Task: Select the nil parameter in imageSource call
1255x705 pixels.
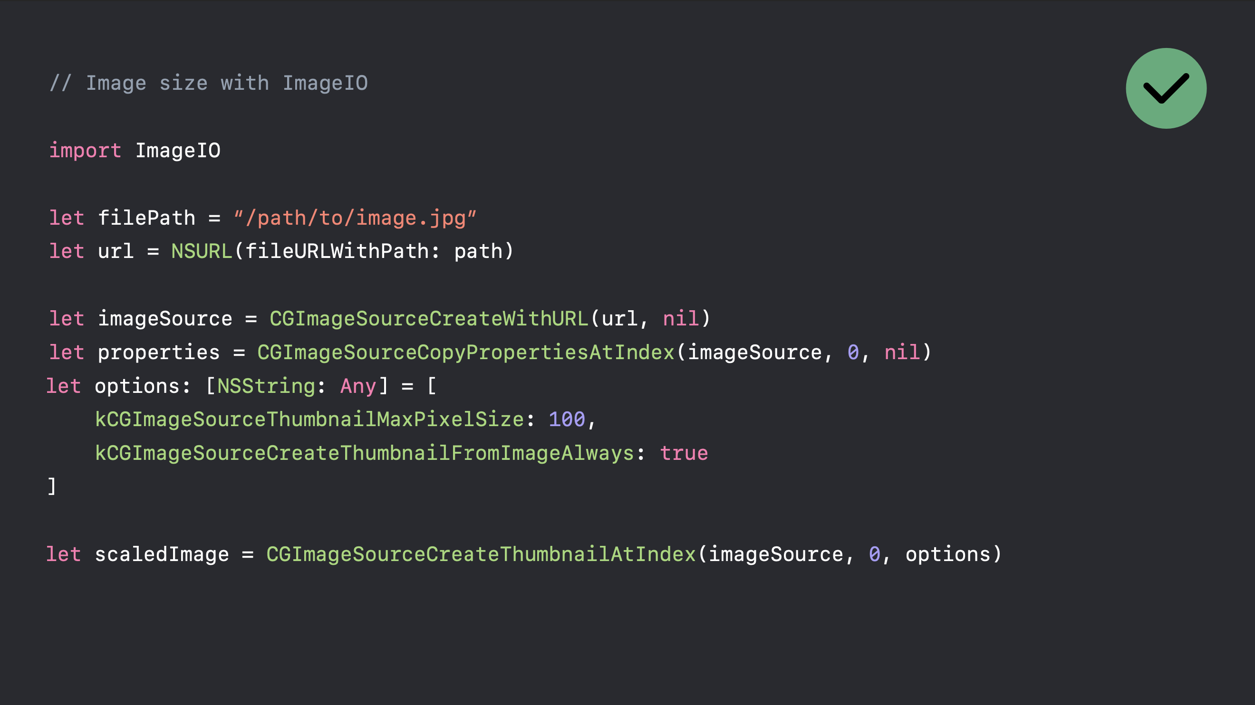Action: click(681, 319)
